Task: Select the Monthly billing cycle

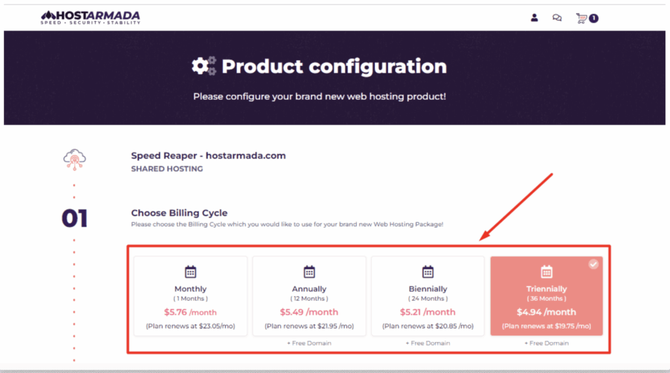Action: coord(190,296)
